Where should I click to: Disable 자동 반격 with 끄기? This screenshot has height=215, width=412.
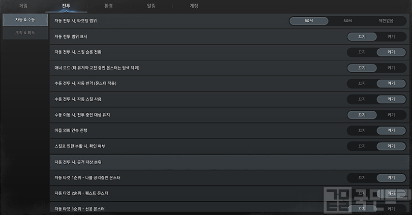(362, 83)
